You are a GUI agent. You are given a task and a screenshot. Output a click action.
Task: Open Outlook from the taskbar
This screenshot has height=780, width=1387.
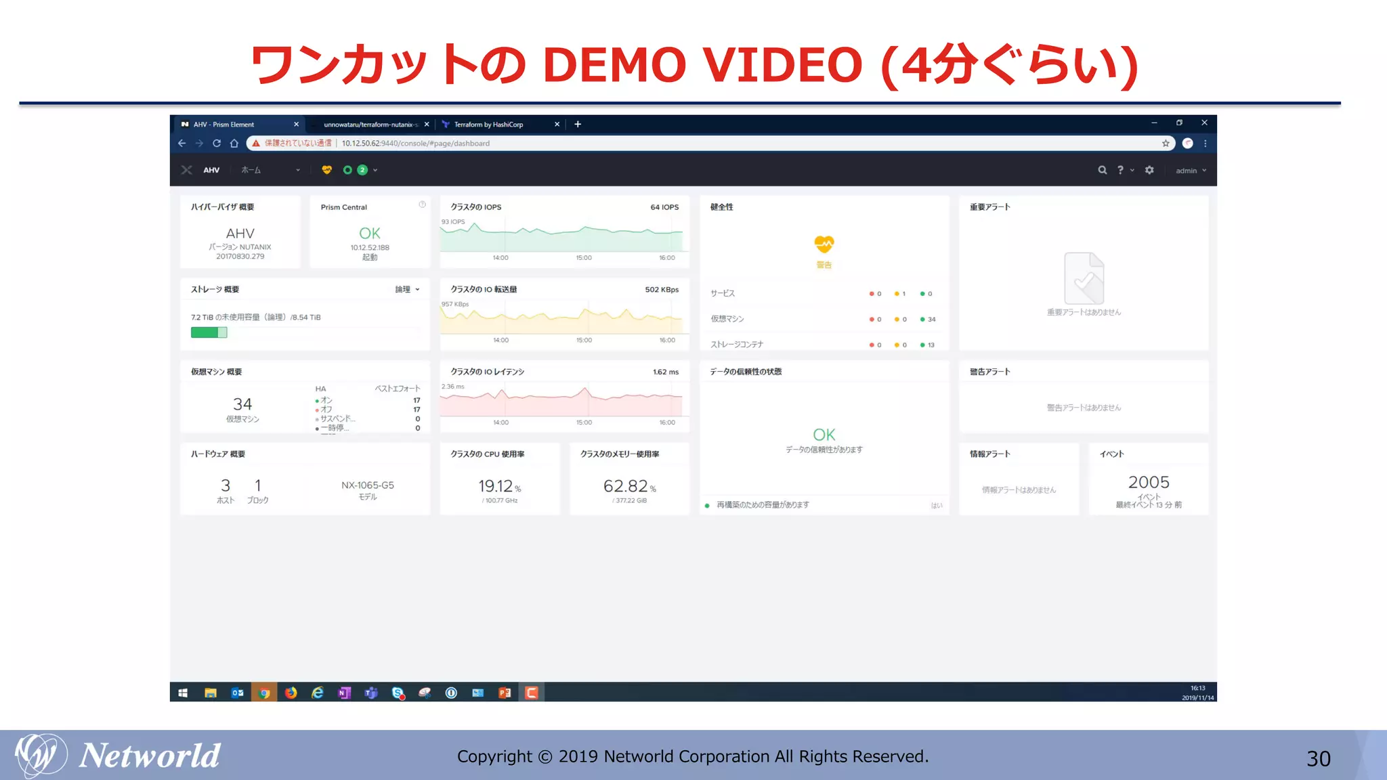(x=237, y=693)
